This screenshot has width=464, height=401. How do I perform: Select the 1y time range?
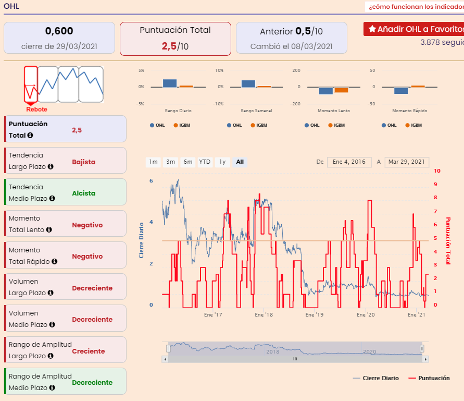pyautogui.click(x=222, y=162)
